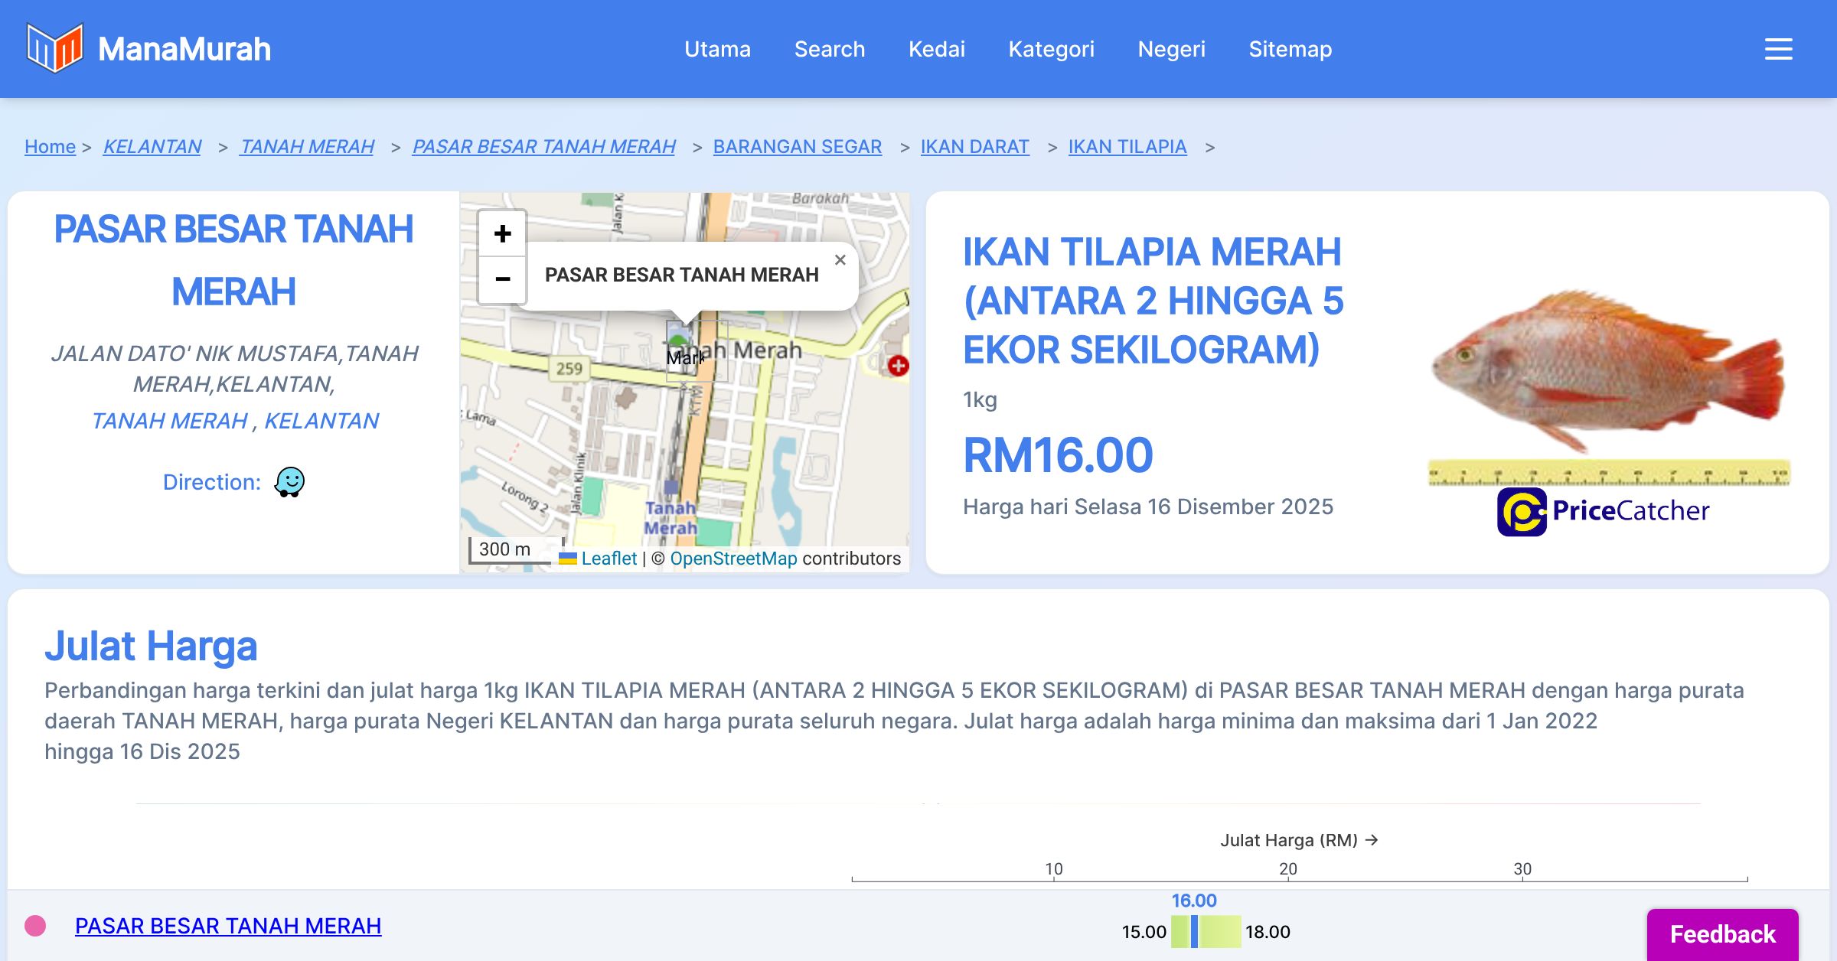This screenshot has height=961, width=1837.
Task: Click the price range bar at 16.00
Action: click(1194, 931)
